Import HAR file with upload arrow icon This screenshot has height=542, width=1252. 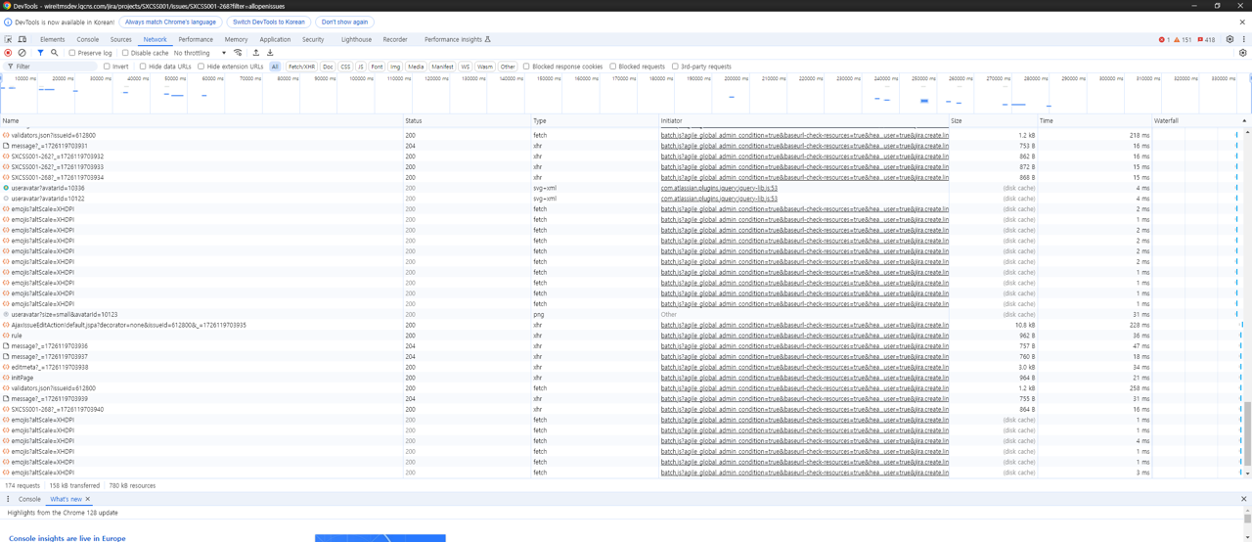click(256, 53)
